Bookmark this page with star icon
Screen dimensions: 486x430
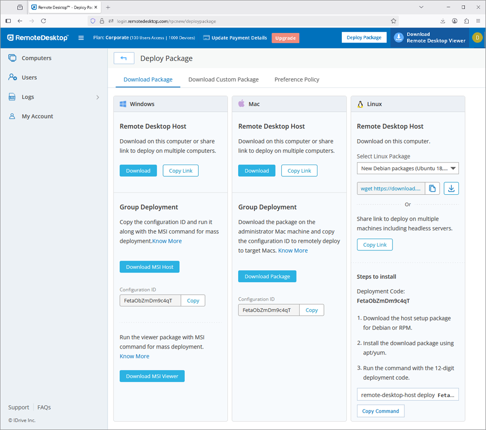394,21
